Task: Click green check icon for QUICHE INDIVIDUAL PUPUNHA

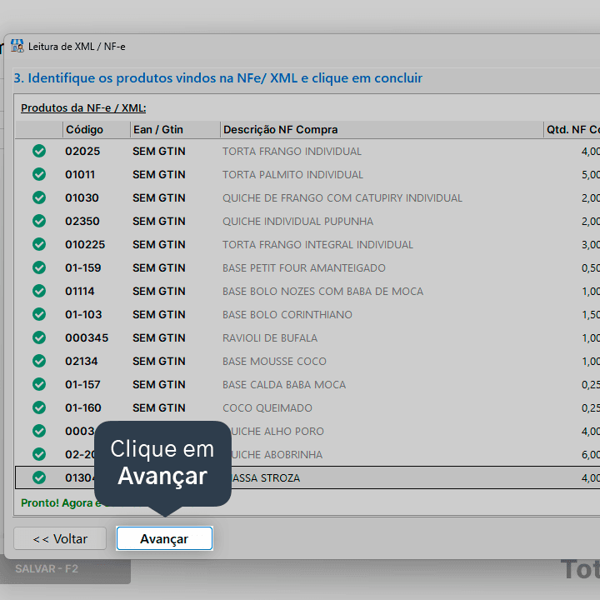Action: click(39, 221)
